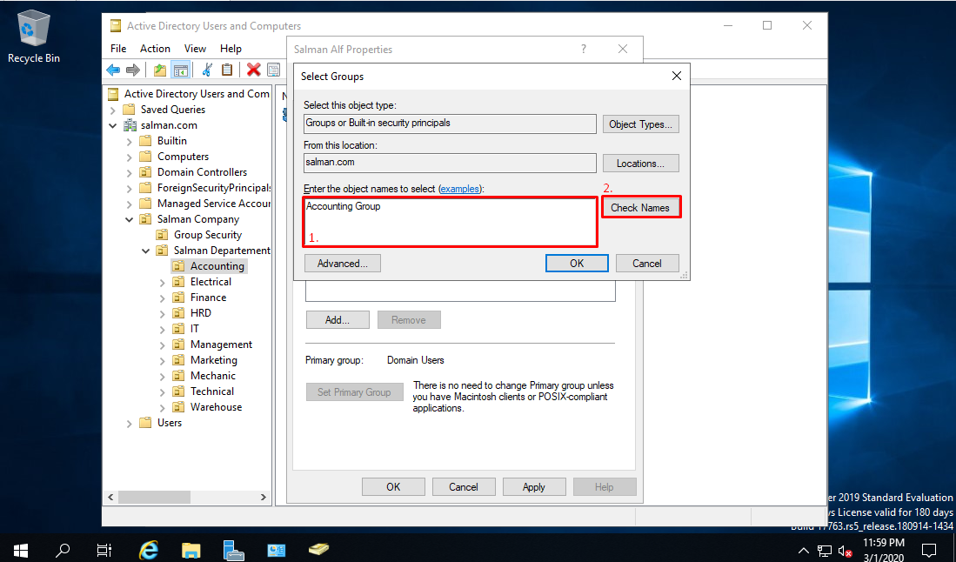Image resolution: width=956 pixels, height=562 pixels.
Task: Open the View menu
Action: point(195,48)
